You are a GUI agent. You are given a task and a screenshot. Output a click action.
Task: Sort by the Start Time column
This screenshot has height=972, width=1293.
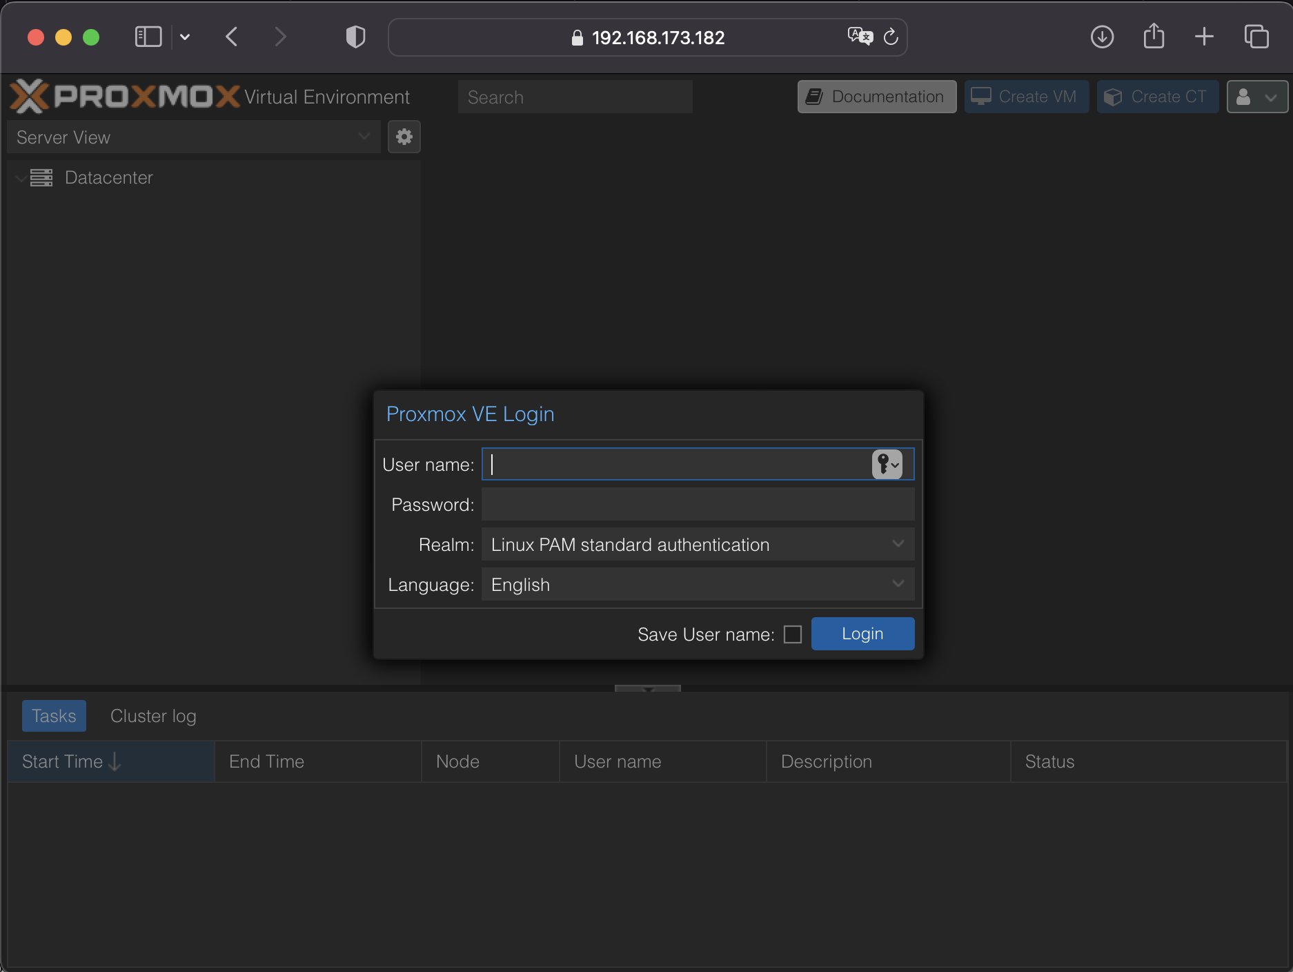[111, 761]
